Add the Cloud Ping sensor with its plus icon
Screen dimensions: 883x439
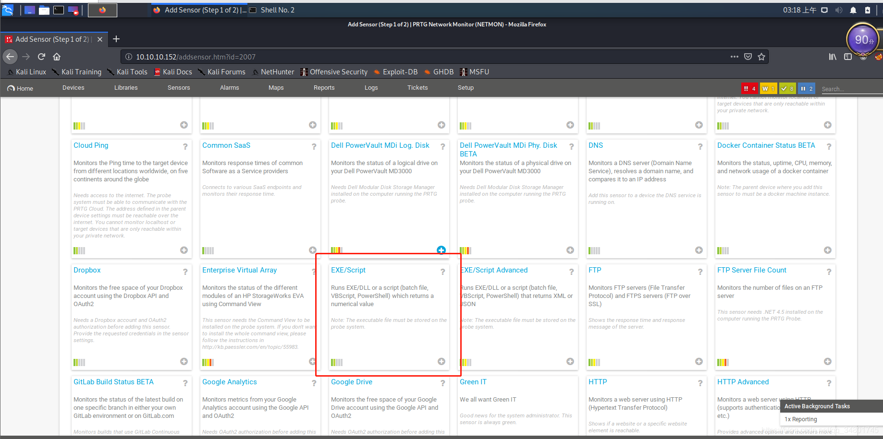point(184,250)
